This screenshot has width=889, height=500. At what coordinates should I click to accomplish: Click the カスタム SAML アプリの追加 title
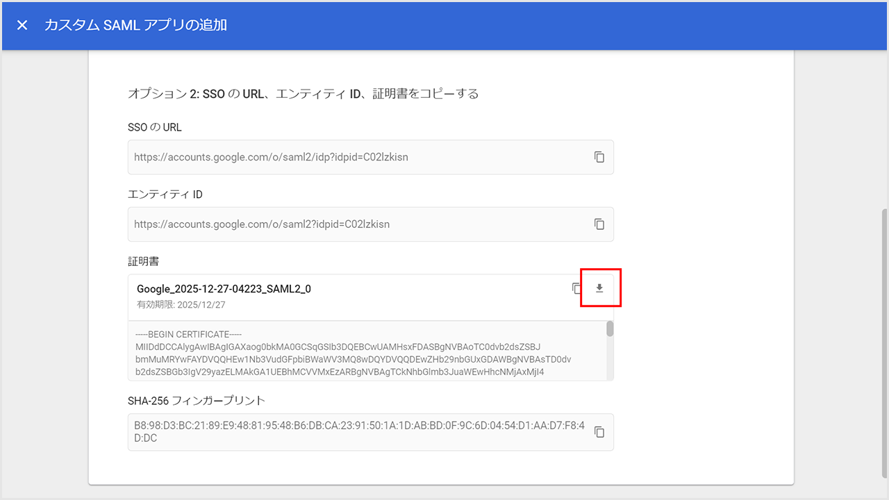[x=135, y=26]
